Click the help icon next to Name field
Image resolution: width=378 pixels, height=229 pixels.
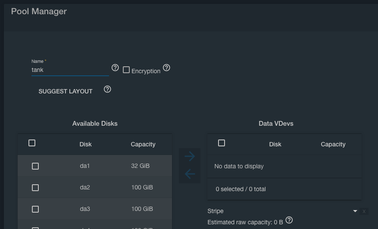pos(115,68)
